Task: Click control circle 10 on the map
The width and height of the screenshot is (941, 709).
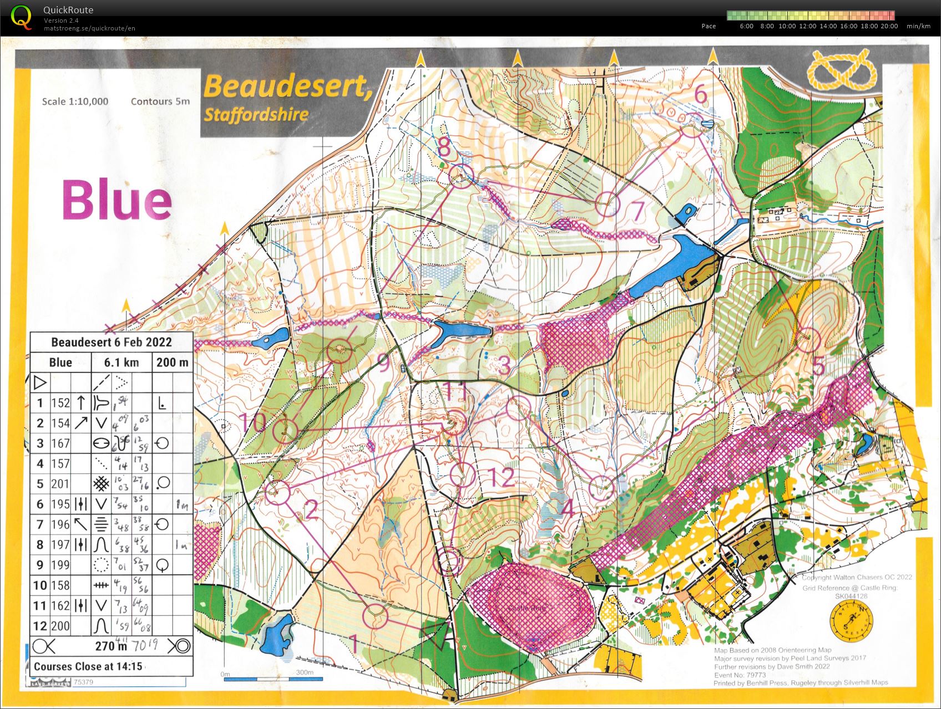Action: pos(286,430)
